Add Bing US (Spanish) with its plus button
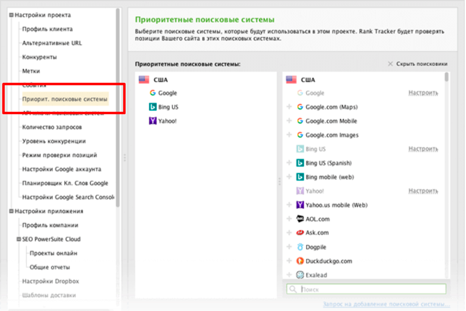466x311 pixels. point(289,162)
